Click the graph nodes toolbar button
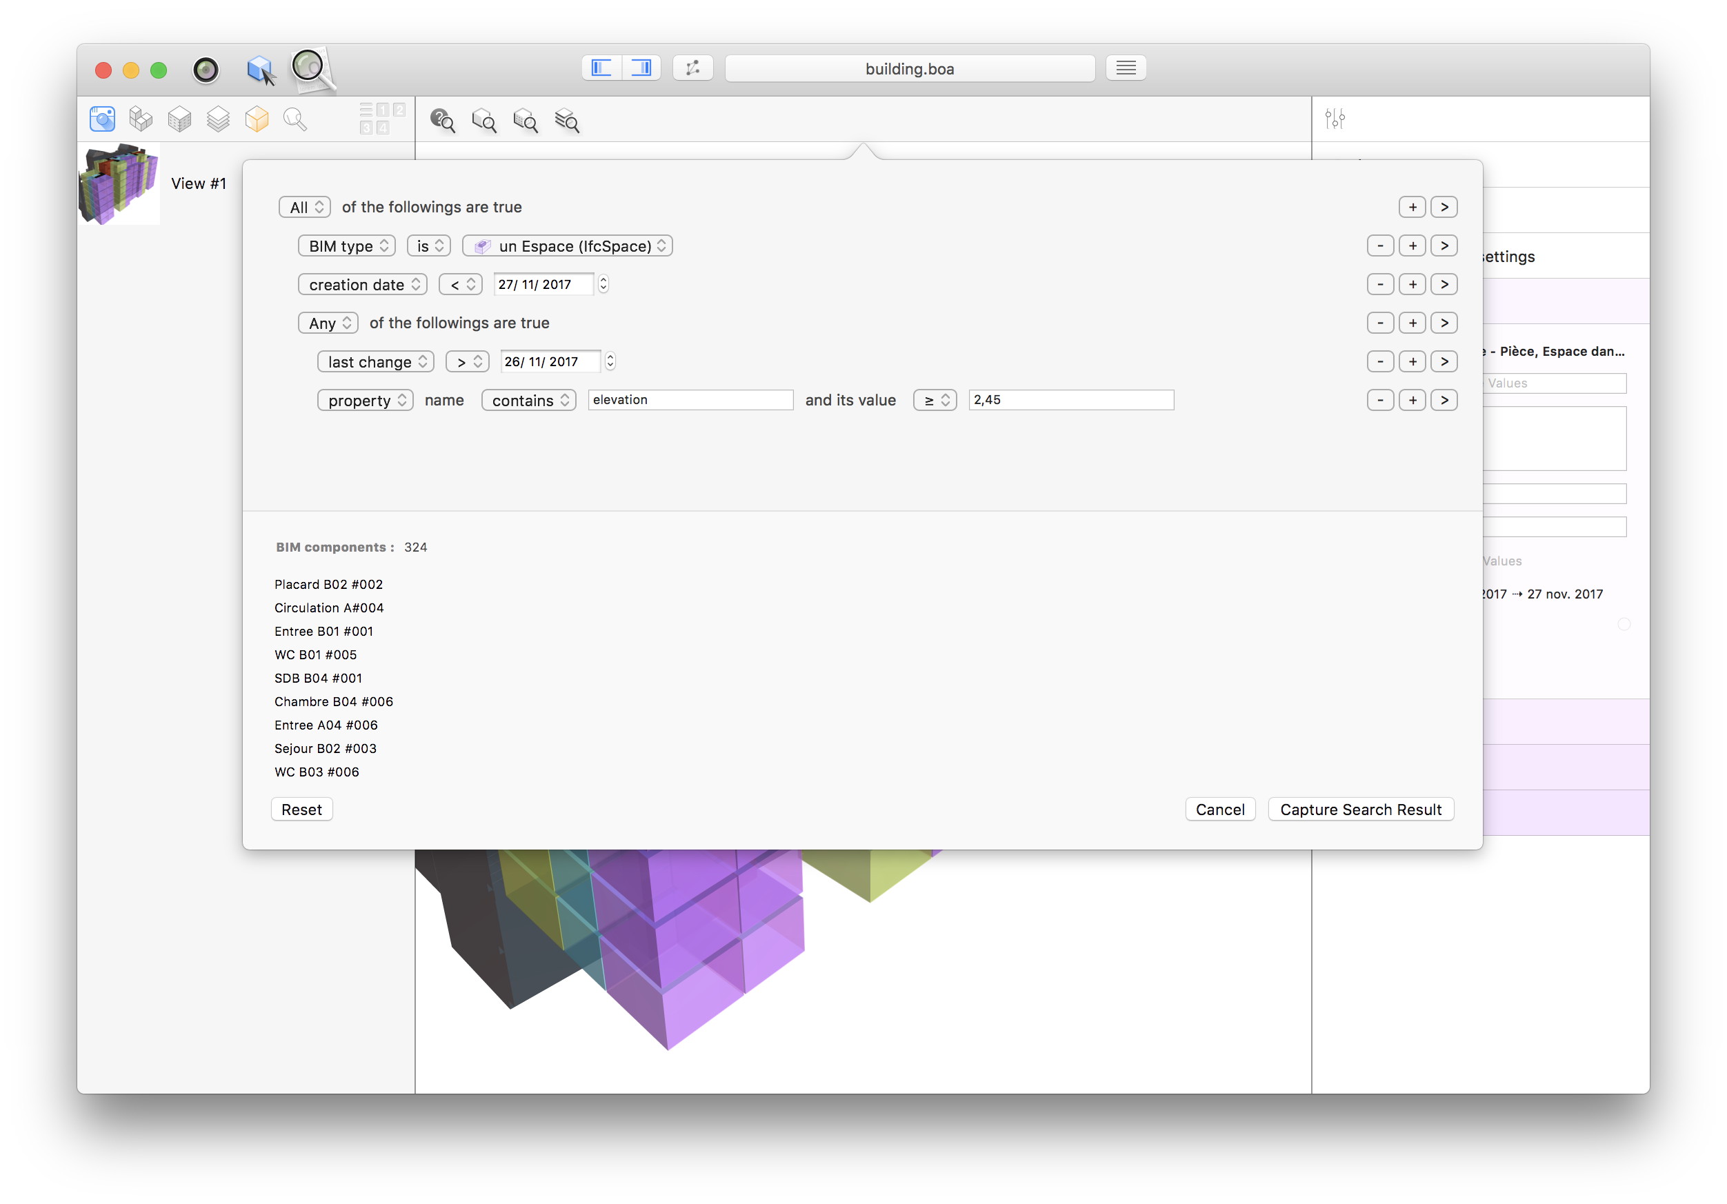This screenshot has width=1727, height=1204. click(692, 68)
